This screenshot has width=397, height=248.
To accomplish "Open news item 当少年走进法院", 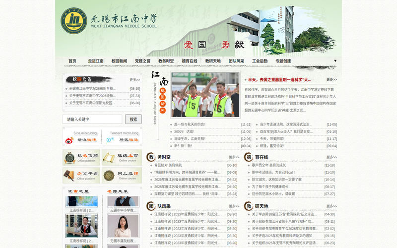I will 286,124.
